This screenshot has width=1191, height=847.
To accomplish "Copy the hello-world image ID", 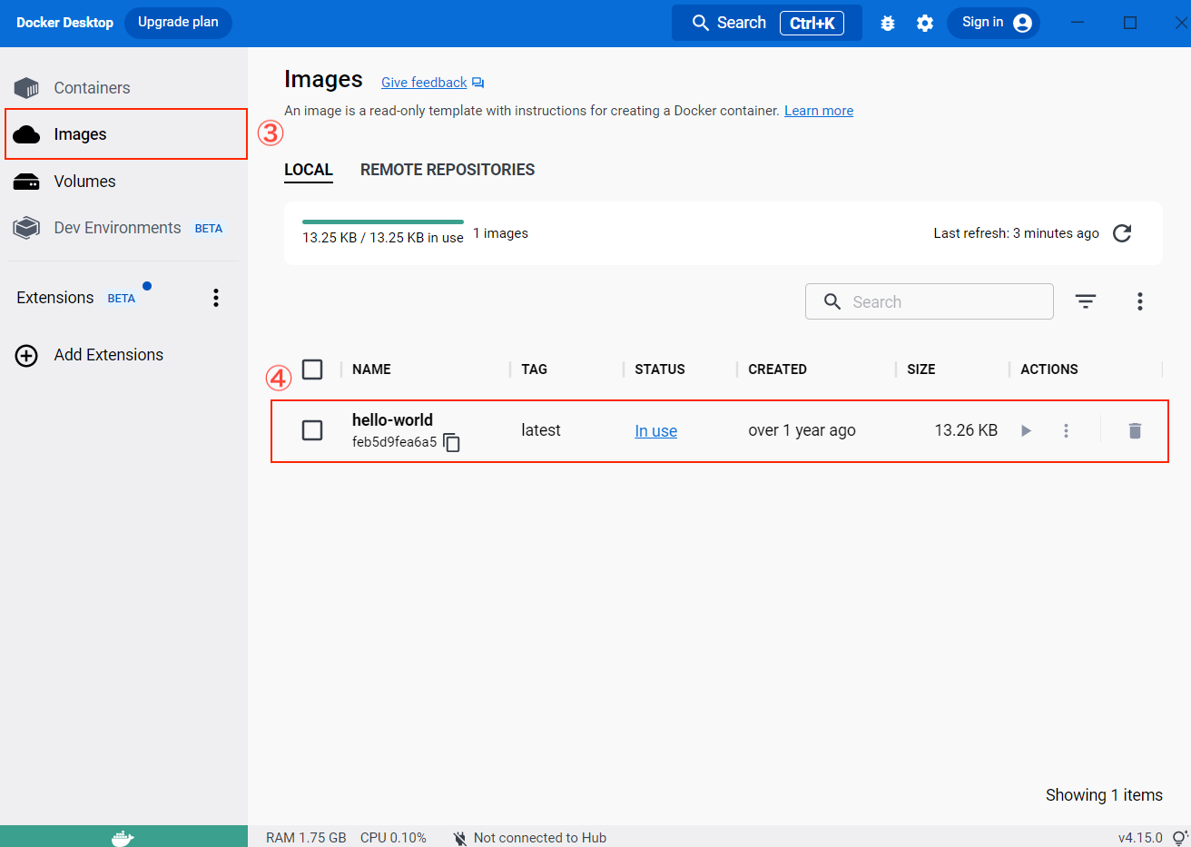I will [452, 443].
